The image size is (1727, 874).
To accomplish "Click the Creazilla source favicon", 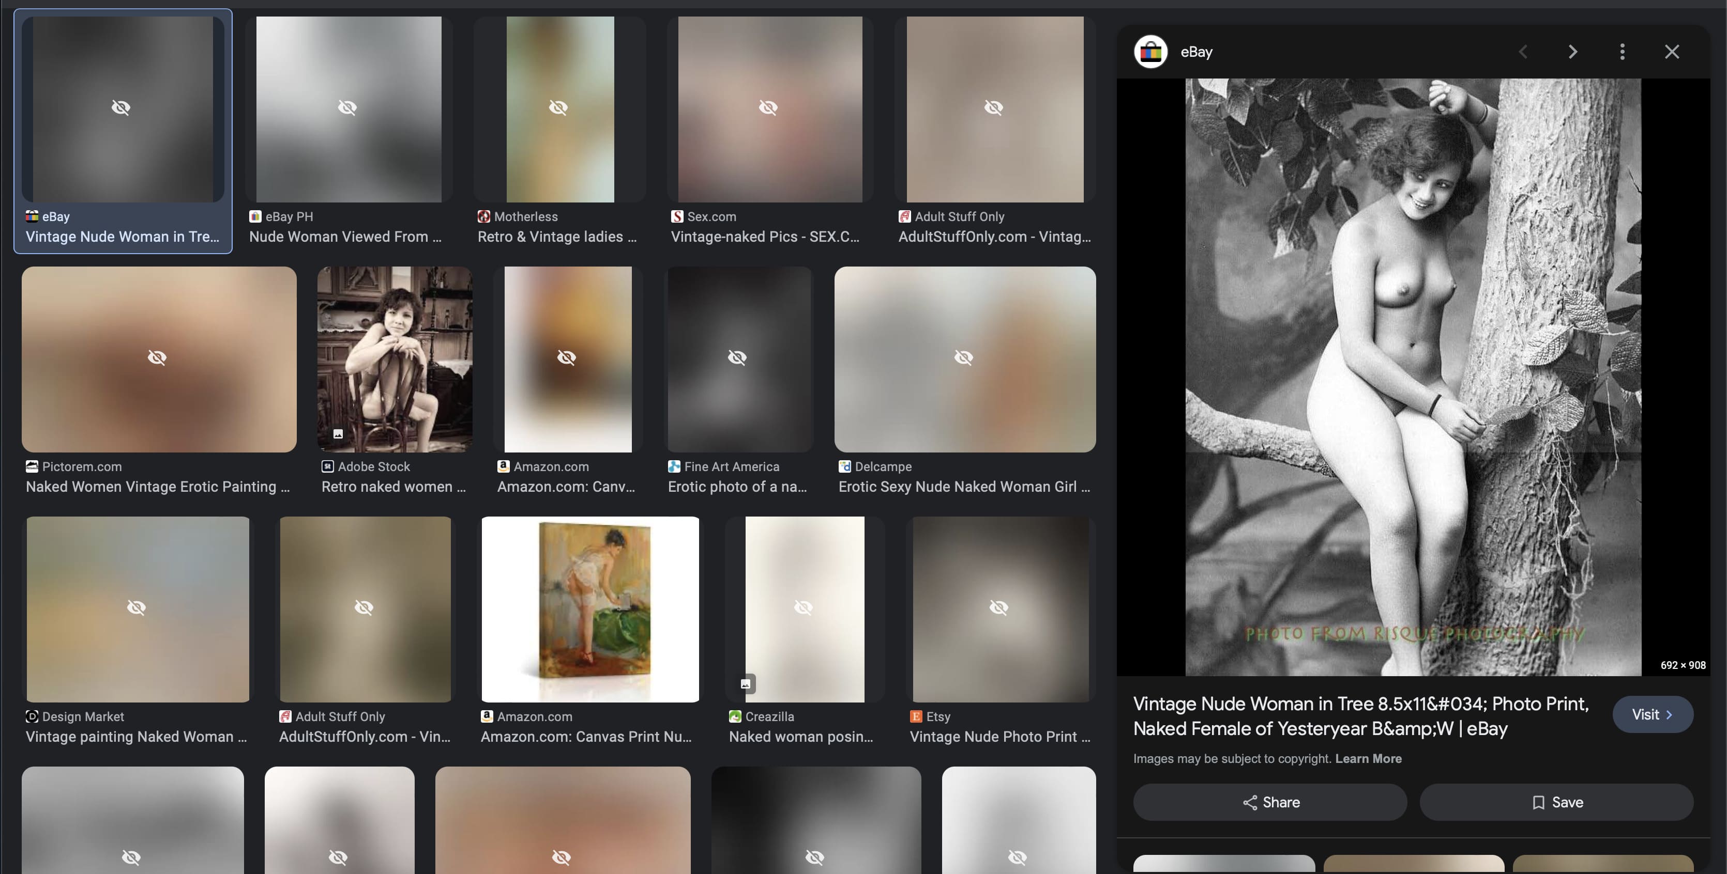I will (735, 716).
